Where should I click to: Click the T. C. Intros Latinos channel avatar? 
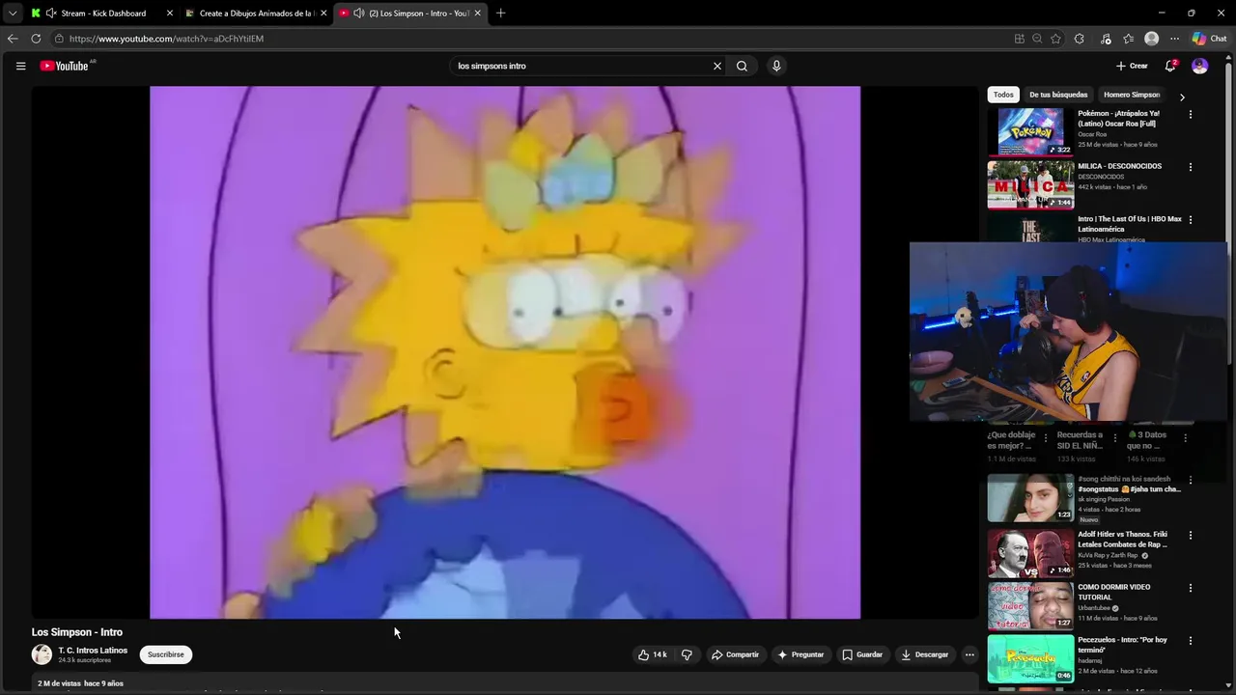(x=42, y=654)
